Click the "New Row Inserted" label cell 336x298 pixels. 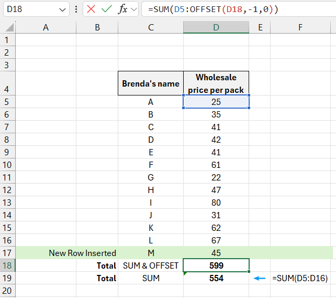pos(83,253)
